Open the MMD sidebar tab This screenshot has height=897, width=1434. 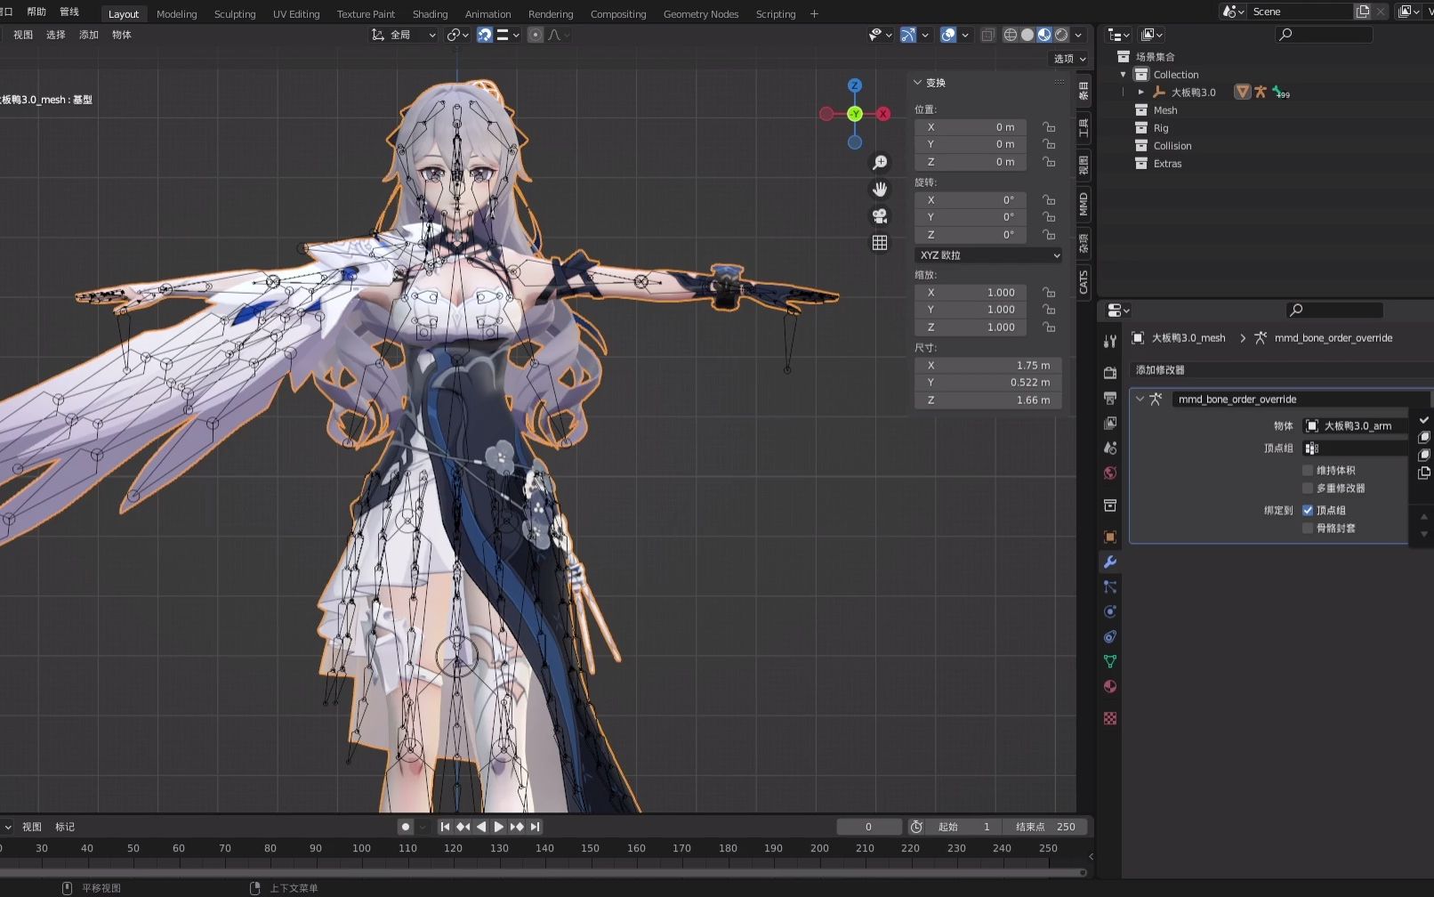(x=1084, y=205)
